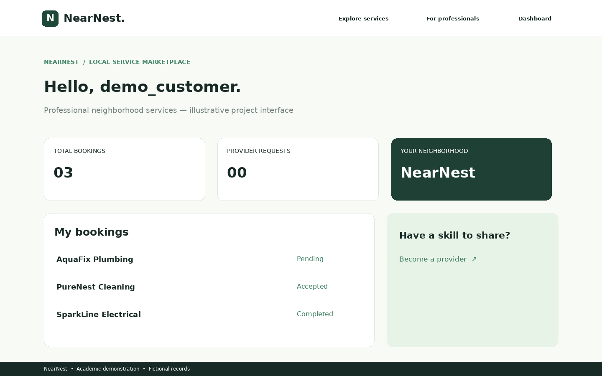
Task: Click the NEARNEST breadcrumb text
Action: [x=61, y=62]
